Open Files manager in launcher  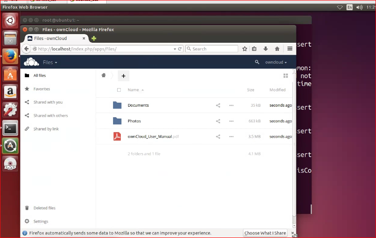point(10,39)
